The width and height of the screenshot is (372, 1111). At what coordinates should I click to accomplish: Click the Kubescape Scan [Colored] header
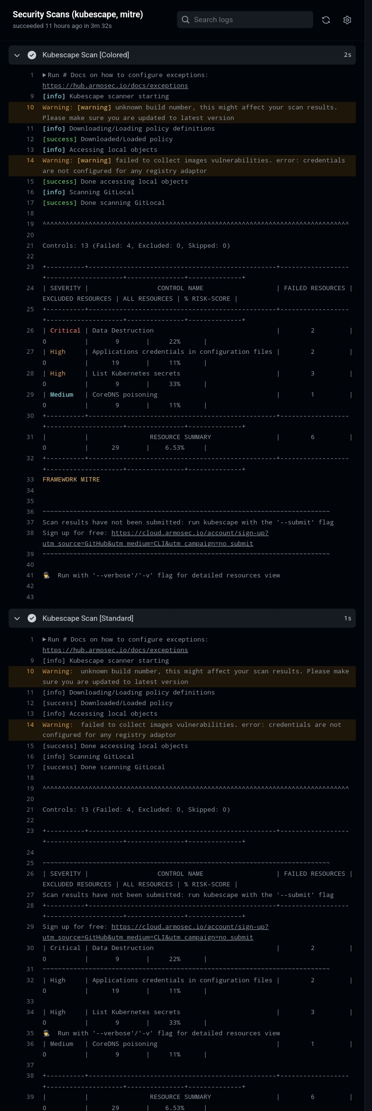(86, 55)
